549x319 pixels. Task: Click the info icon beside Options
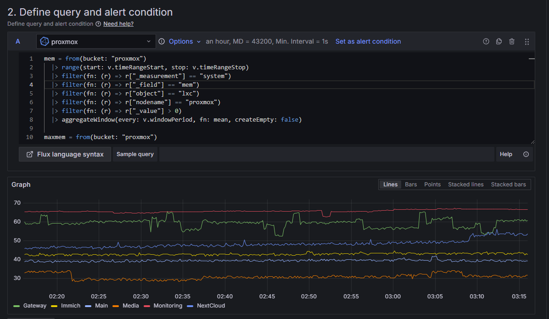tap(162, 41)
